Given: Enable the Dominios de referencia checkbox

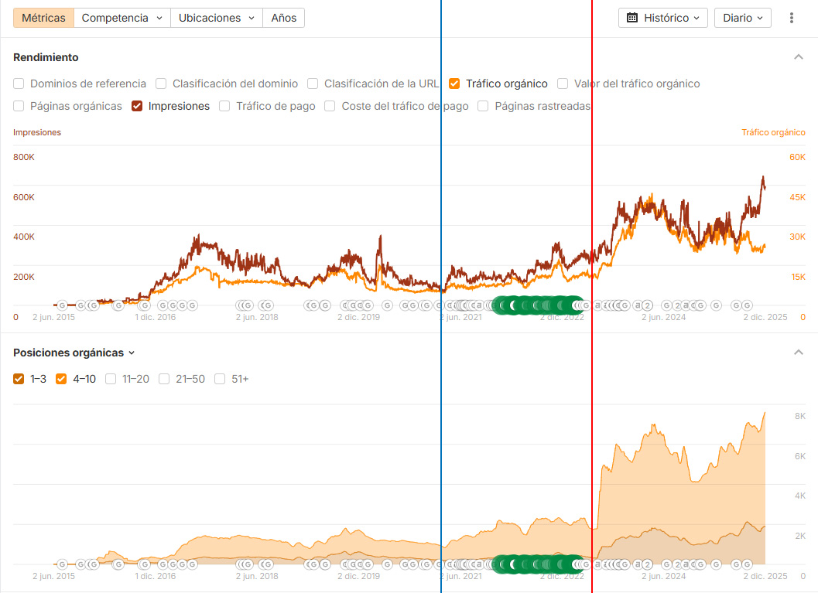Looking at the screenshot, I should (x=19, y=83).
